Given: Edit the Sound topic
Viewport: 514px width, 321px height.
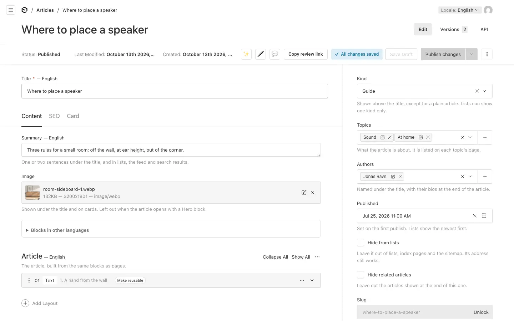Looking at the screenshot, I should pos(383,137).
